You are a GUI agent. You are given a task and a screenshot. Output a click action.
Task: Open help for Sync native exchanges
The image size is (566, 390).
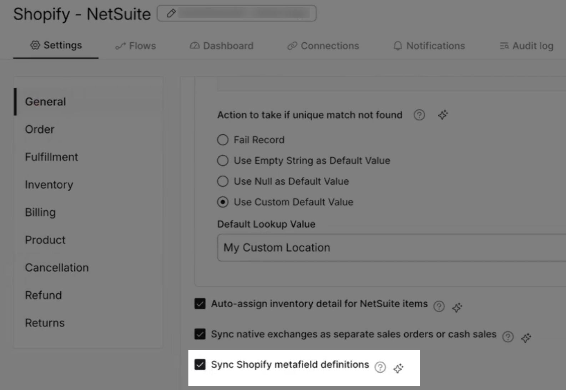pyautogui.click(x=508, y=337)
